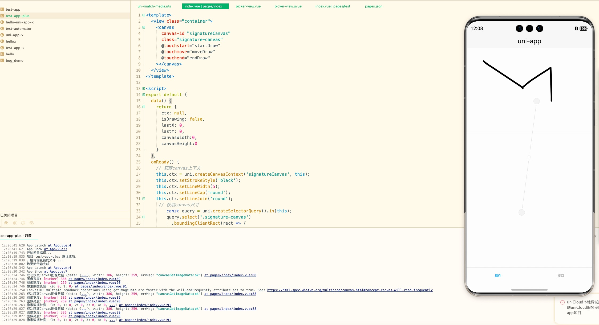Click the test-automator project icon
Viewport: 599px width, 325px height.
tap(2, 28)
